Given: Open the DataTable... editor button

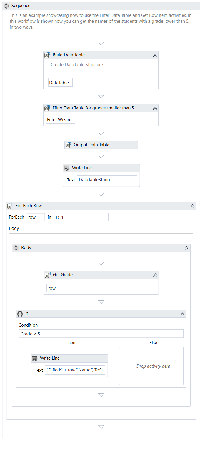Looking at the screenshot, I should (60, 83).
